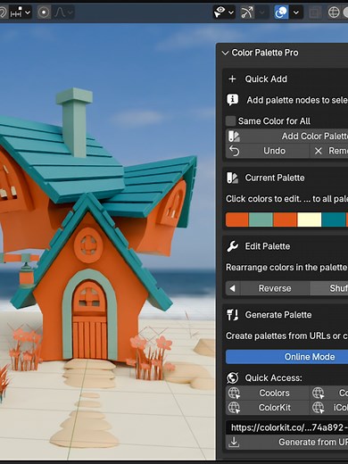Screen dimensions: 348x464
Task: Open the snapping options dropdown
Action: tap(28, 12)
